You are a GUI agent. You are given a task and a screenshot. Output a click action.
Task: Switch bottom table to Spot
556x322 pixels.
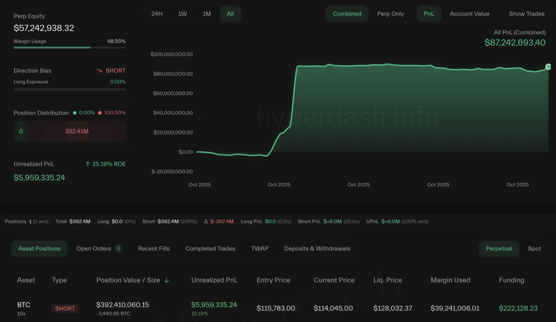534,248
